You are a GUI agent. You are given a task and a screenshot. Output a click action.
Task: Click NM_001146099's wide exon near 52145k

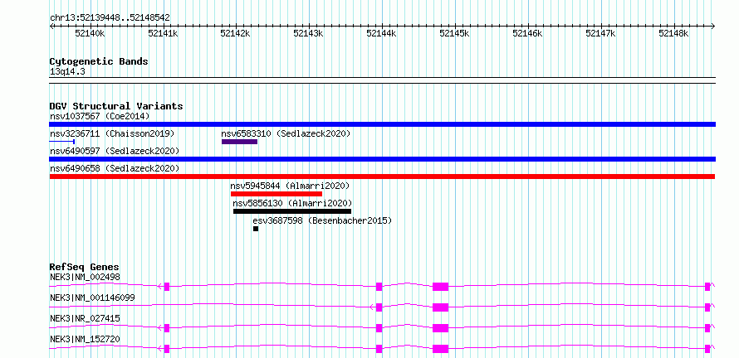point(441,307)
